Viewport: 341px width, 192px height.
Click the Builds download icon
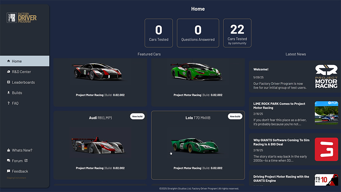click(9, 92)
